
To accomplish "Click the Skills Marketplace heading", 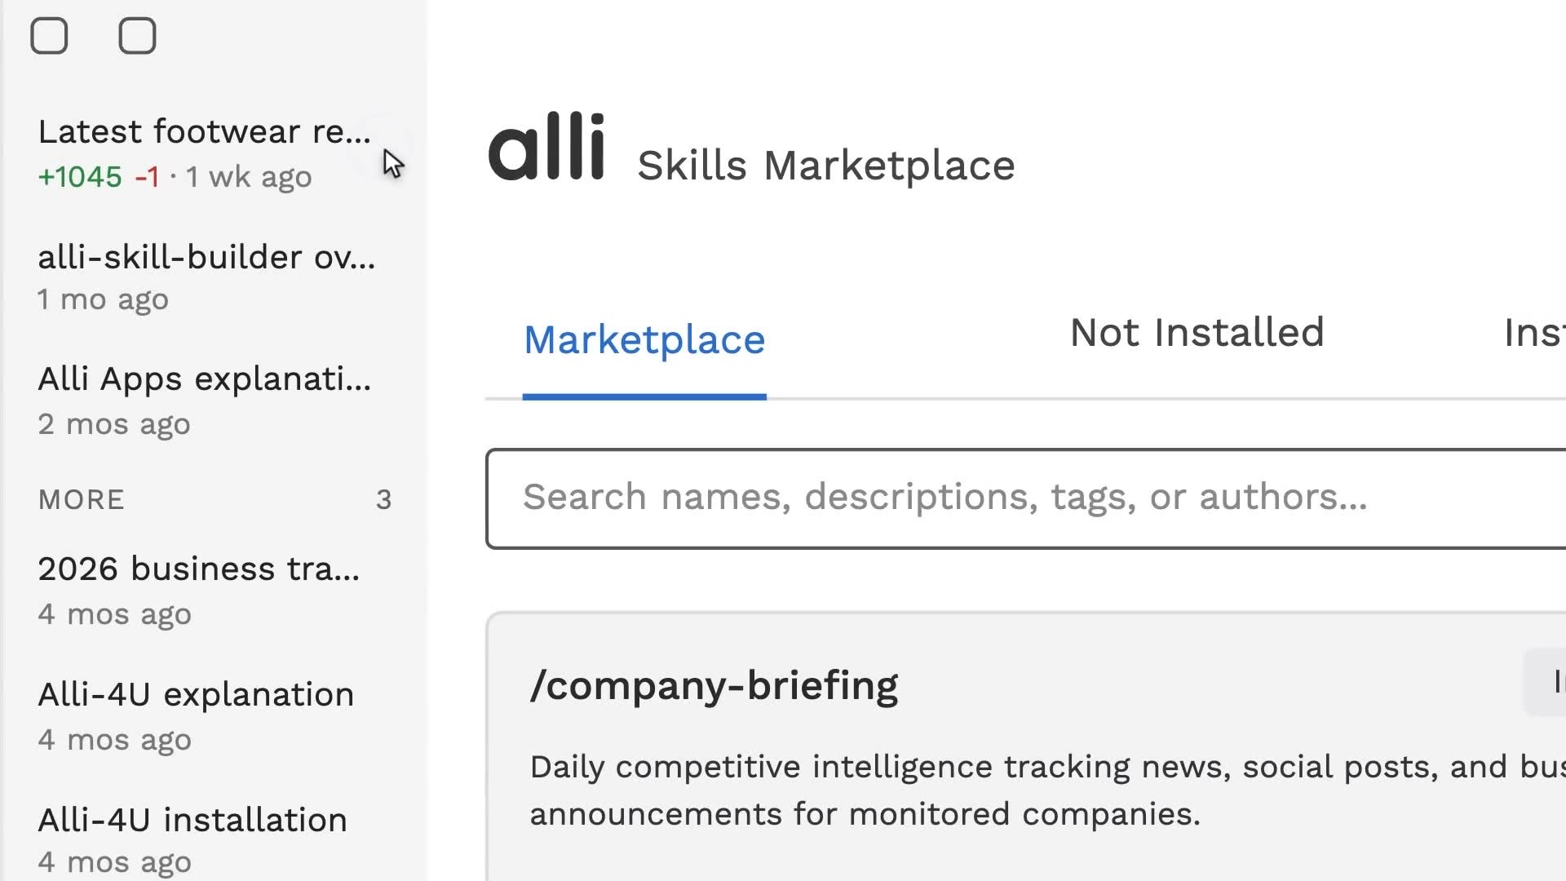I will (x=826, y=166).
